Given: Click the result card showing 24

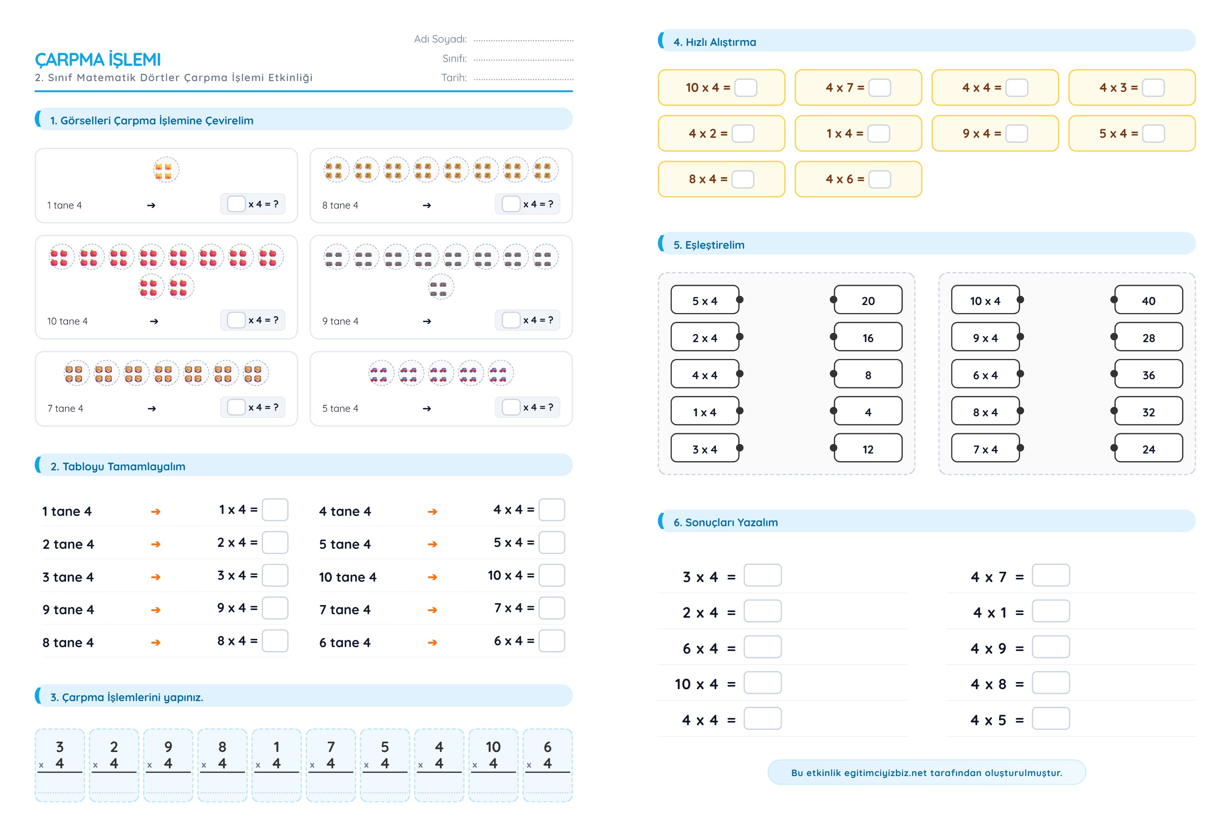Looking at the screenshot, I should point(1148,449).
